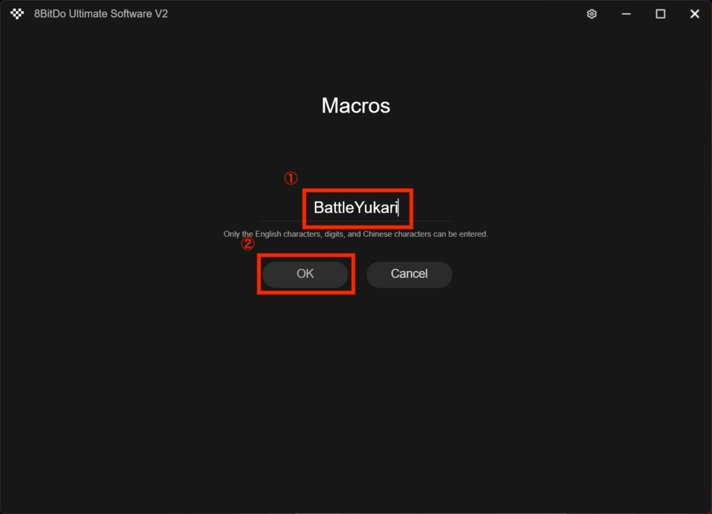Click the red circled number 1 marker
This screenshot has height=514, width=712.
tap(290, 179)
